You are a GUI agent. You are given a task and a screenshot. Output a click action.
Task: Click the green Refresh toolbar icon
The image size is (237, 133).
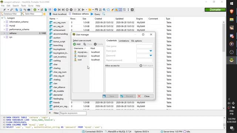pos(35,10)
